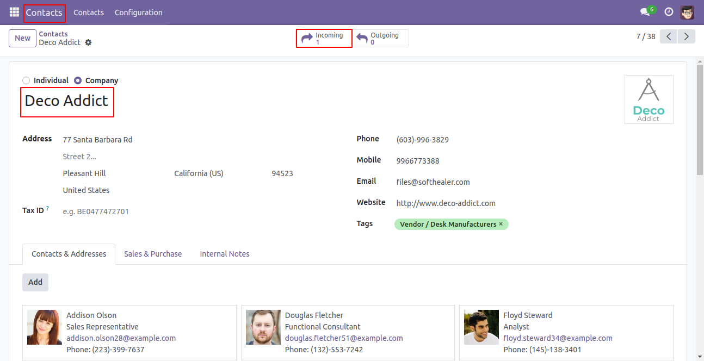The width and height of the screenshot is (704, 361).
Task: Edit the Deco Addict company name field
Action: (67, 101)
